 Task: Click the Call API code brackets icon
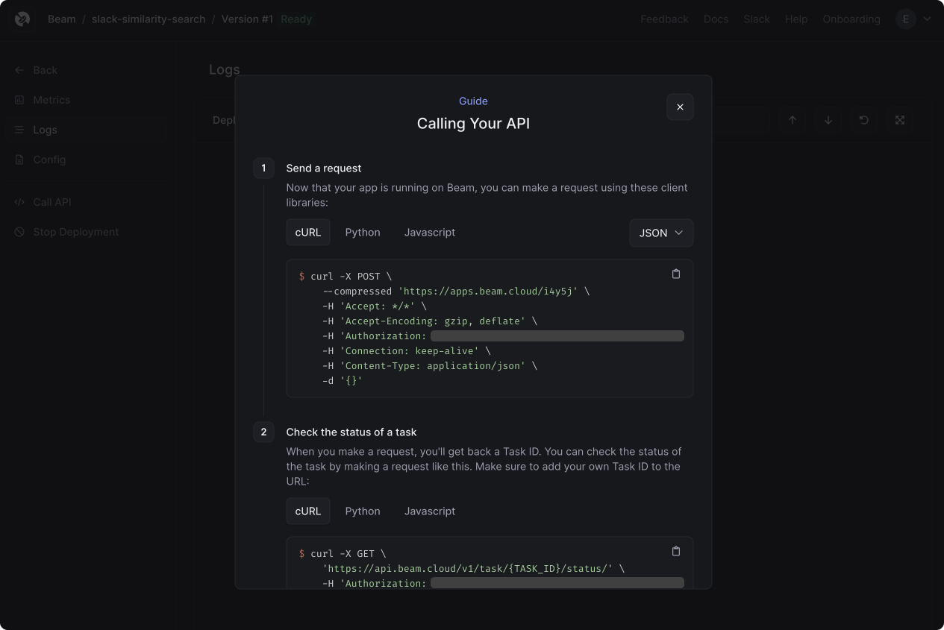point(19,202)
